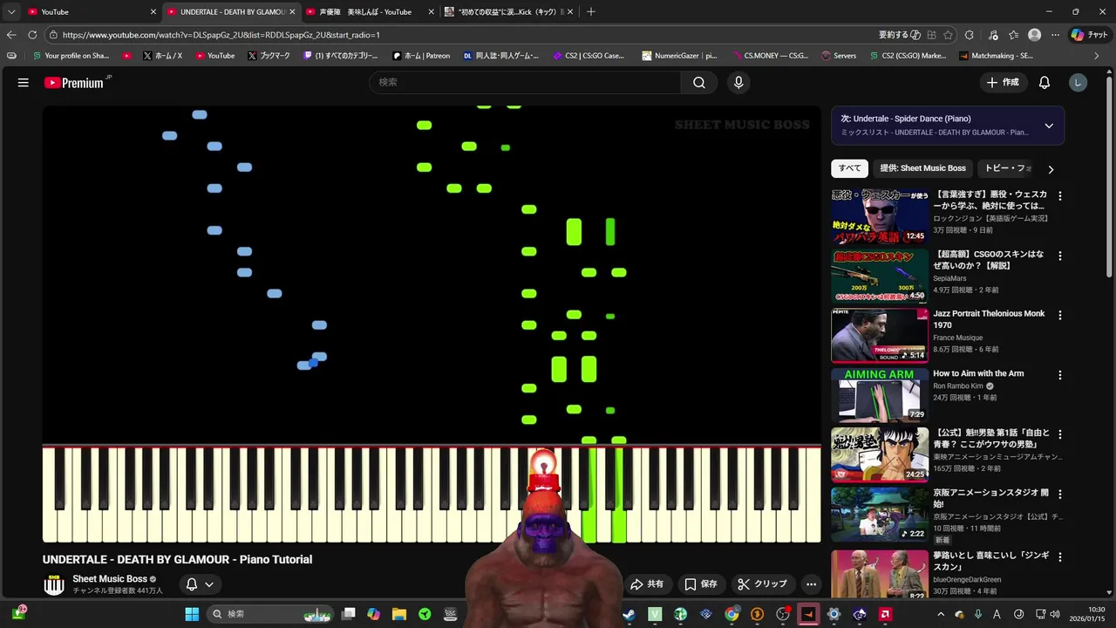Open YouTube notifications bell

pos(1045,83)
